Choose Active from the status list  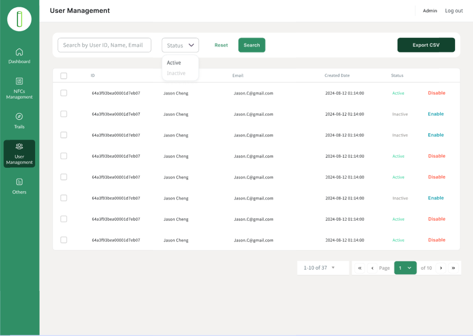(174, 63)
